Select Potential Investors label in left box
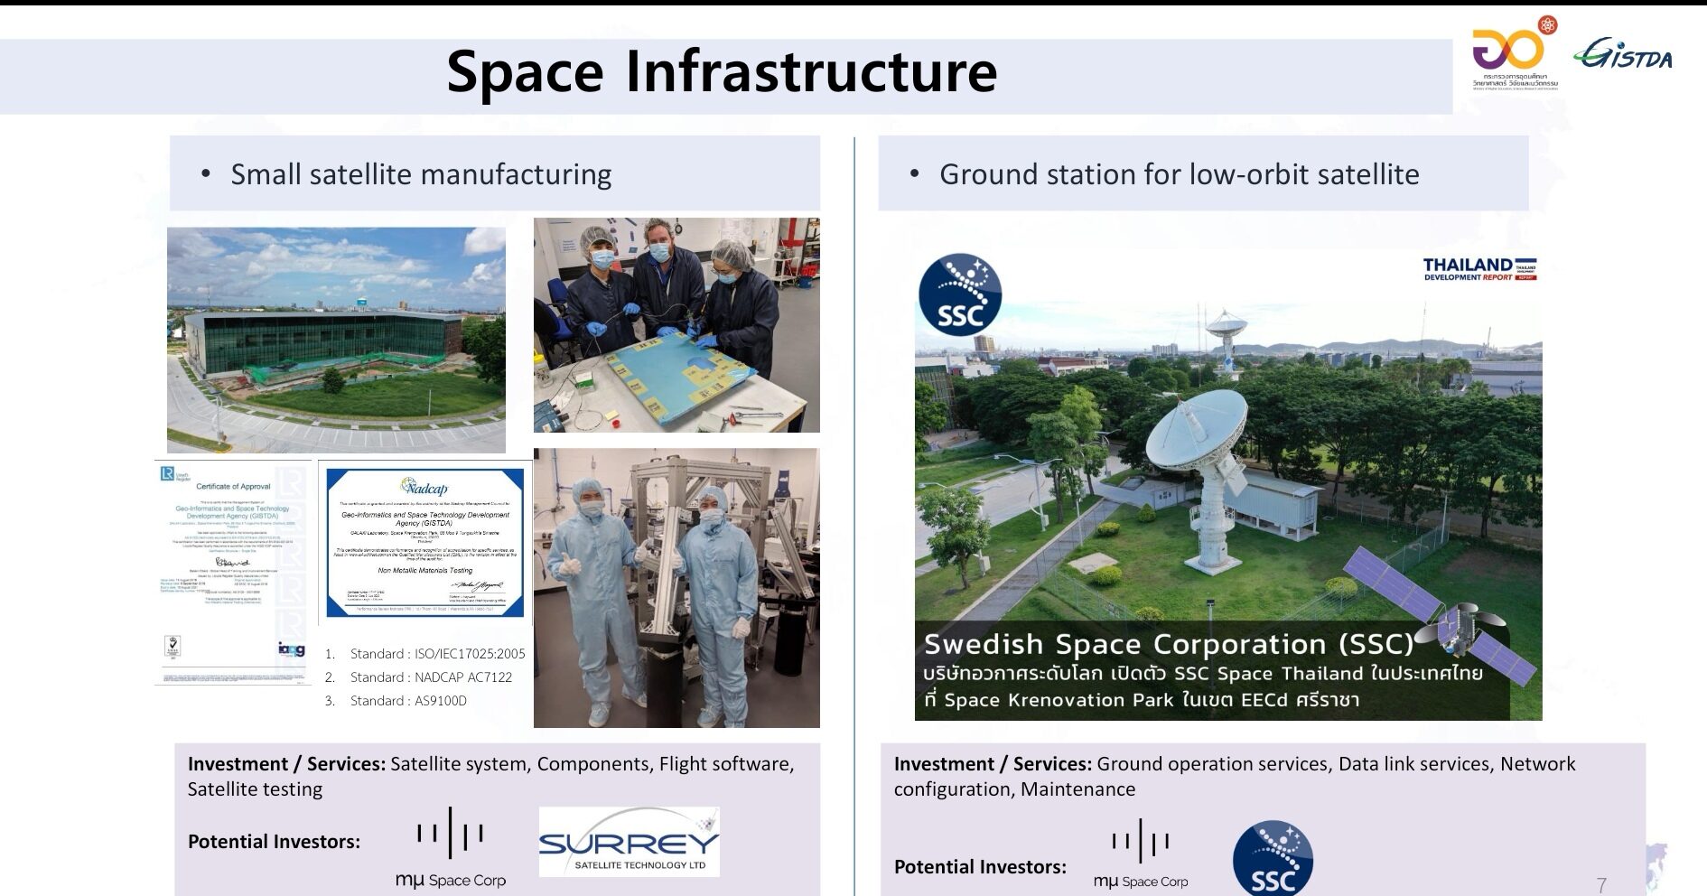The width and height of the screenshot is (1707, 896). [x=274, y=841]
